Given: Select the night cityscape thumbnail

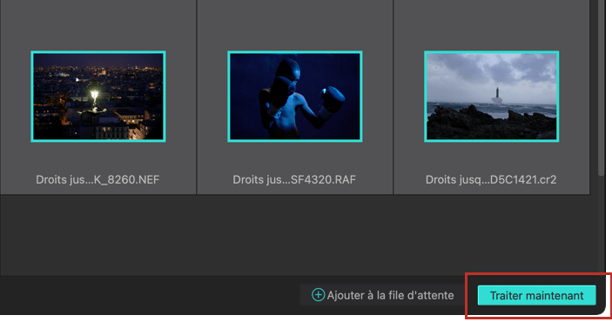Looking at the screenshot, I should click(x=98, y=97).
